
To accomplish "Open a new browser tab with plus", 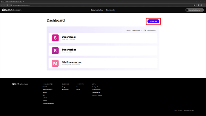I will click(x=24, y=2).
